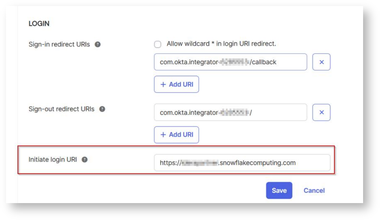This screenshot has width=380, height=220.
Task: Click the 'Allow wildcard * in login URI redirect' label
Action: point(221,44)
